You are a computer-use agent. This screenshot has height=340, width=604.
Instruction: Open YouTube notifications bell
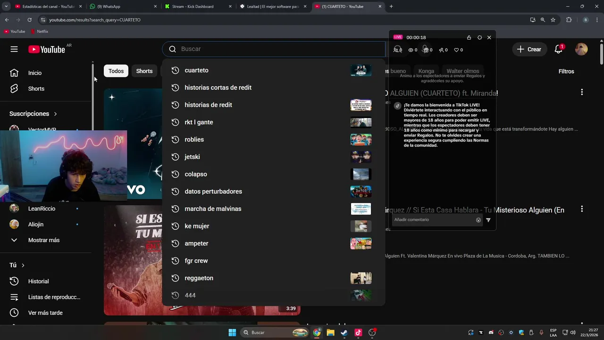(x=559, y=49)
